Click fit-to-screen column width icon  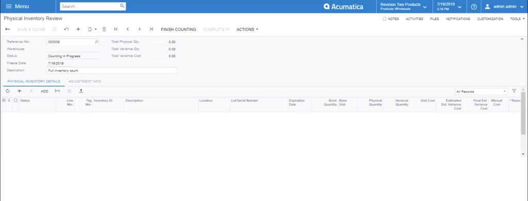click(57, 91)
